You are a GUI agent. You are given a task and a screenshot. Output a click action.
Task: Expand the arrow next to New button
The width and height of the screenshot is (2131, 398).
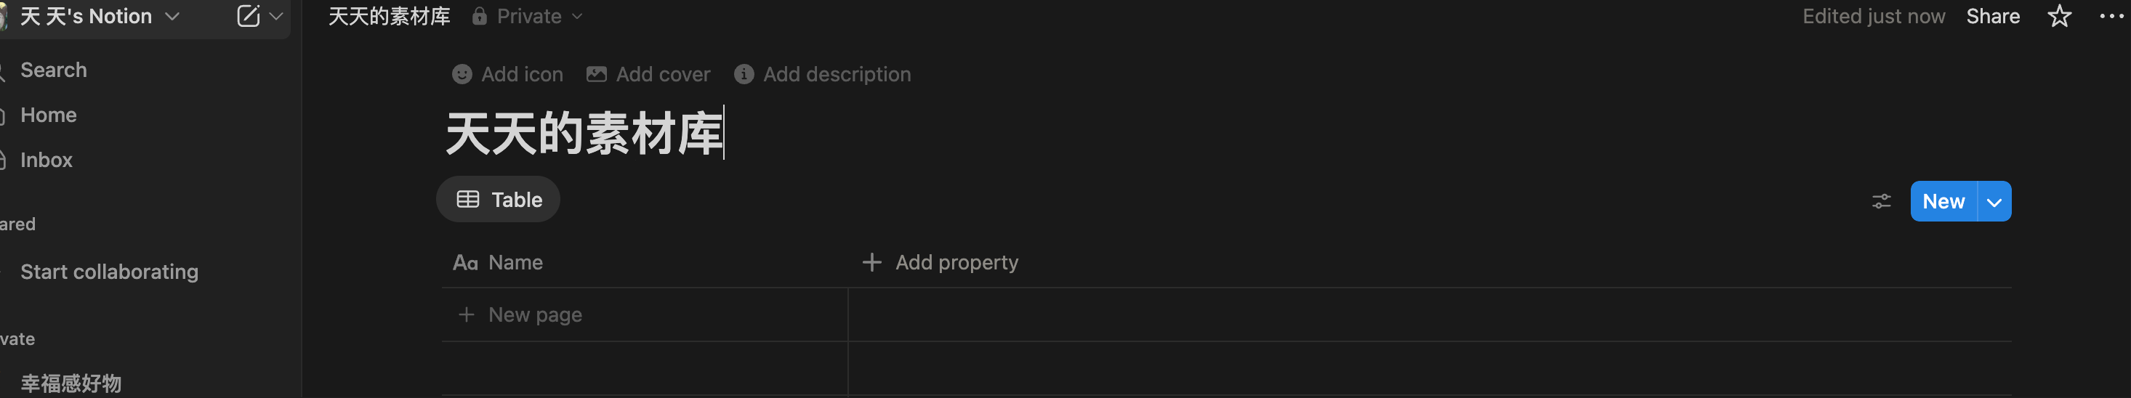(1994, 202)
